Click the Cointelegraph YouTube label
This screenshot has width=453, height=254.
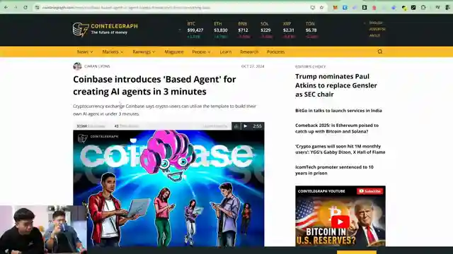321,191
